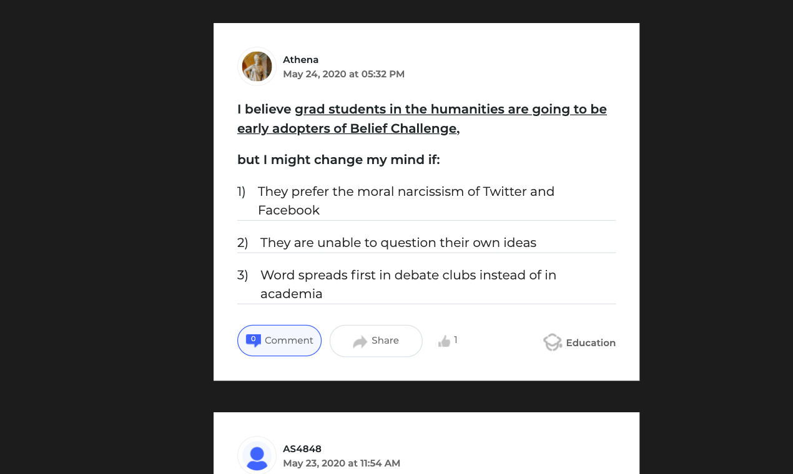Click the "I believe" heading text

264,110
